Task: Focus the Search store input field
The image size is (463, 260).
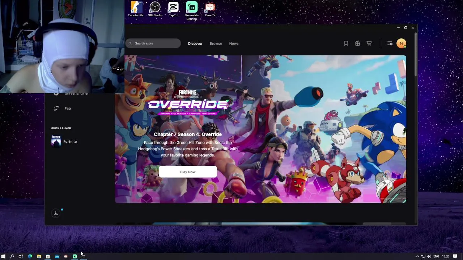Action: (153, 43)
